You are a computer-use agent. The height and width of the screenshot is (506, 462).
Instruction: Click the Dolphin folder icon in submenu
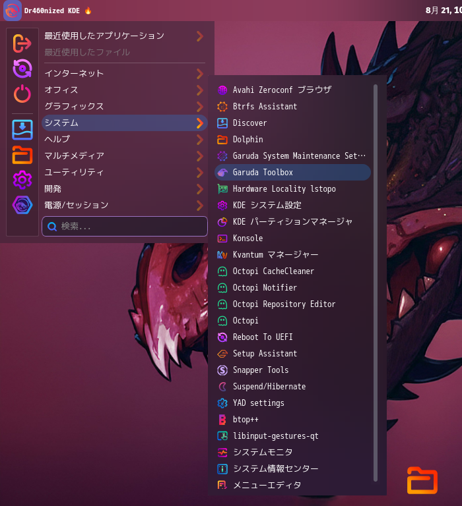[x=222, y=140]
